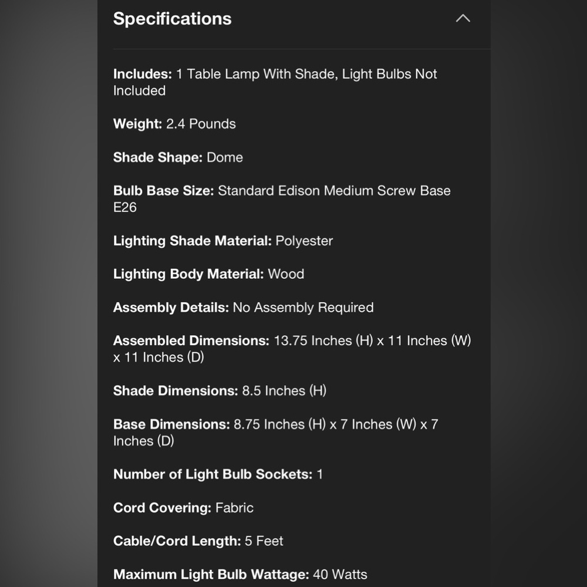This screenshot has height=587, width=587.
Task: Click the Assembled Dimensions specification
Action: click(292, 349)
